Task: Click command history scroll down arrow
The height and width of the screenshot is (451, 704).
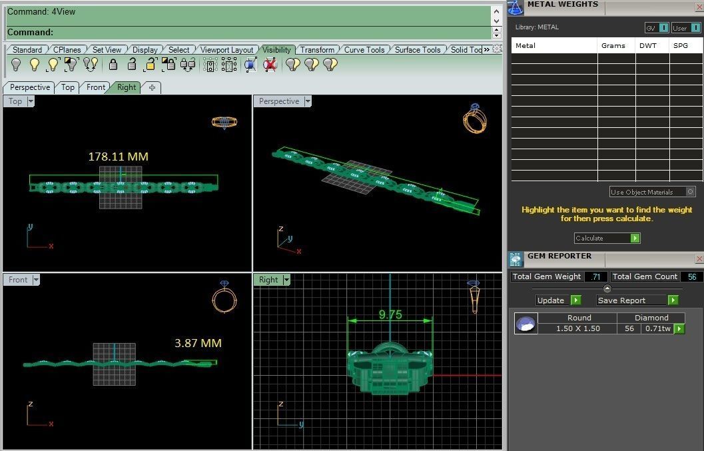Action: 497,21
